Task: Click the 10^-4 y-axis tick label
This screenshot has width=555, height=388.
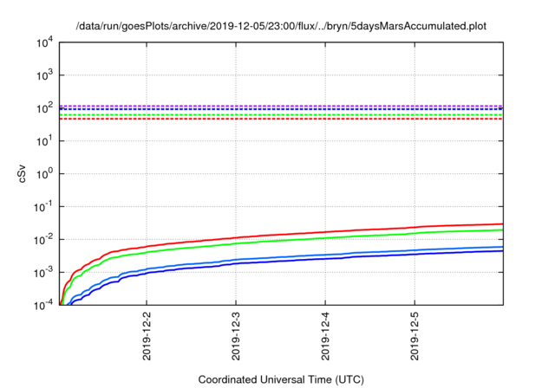Action: pyautogui.click(x=42, y=305)
